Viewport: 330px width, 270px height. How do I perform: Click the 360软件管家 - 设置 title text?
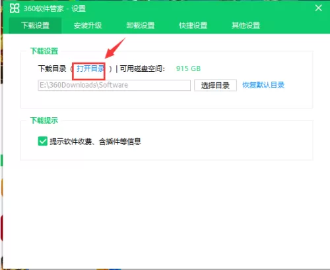coord(55,9)
